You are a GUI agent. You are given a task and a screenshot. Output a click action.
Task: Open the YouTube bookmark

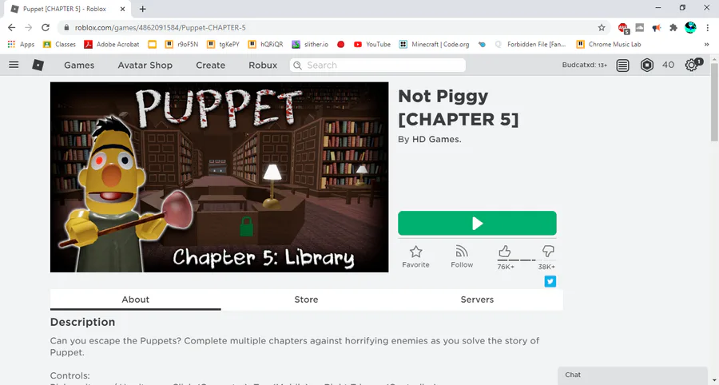pyautogui.click(x=371, y=45)
